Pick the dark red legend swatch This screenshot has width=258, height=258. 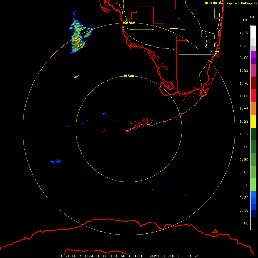click(253, 83)
